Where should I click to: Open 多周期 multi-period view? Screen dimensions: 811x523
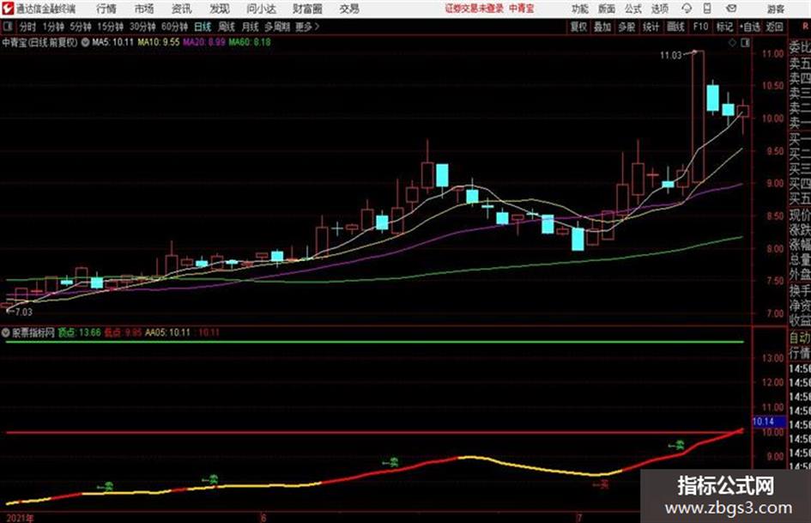(x=277, y=27)
